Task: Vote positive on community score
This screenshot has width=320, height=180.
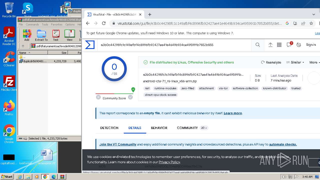Action: [130, 97]
